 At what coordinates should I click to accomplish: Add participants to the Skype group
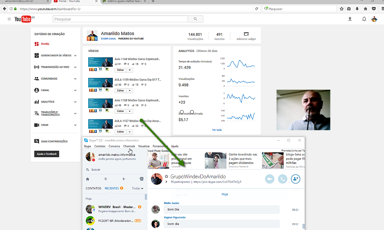pos(296,179)
